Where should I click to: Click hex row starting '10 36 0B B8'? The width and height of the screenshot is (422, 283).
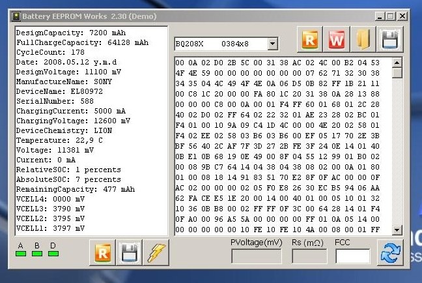pos(277,209)
